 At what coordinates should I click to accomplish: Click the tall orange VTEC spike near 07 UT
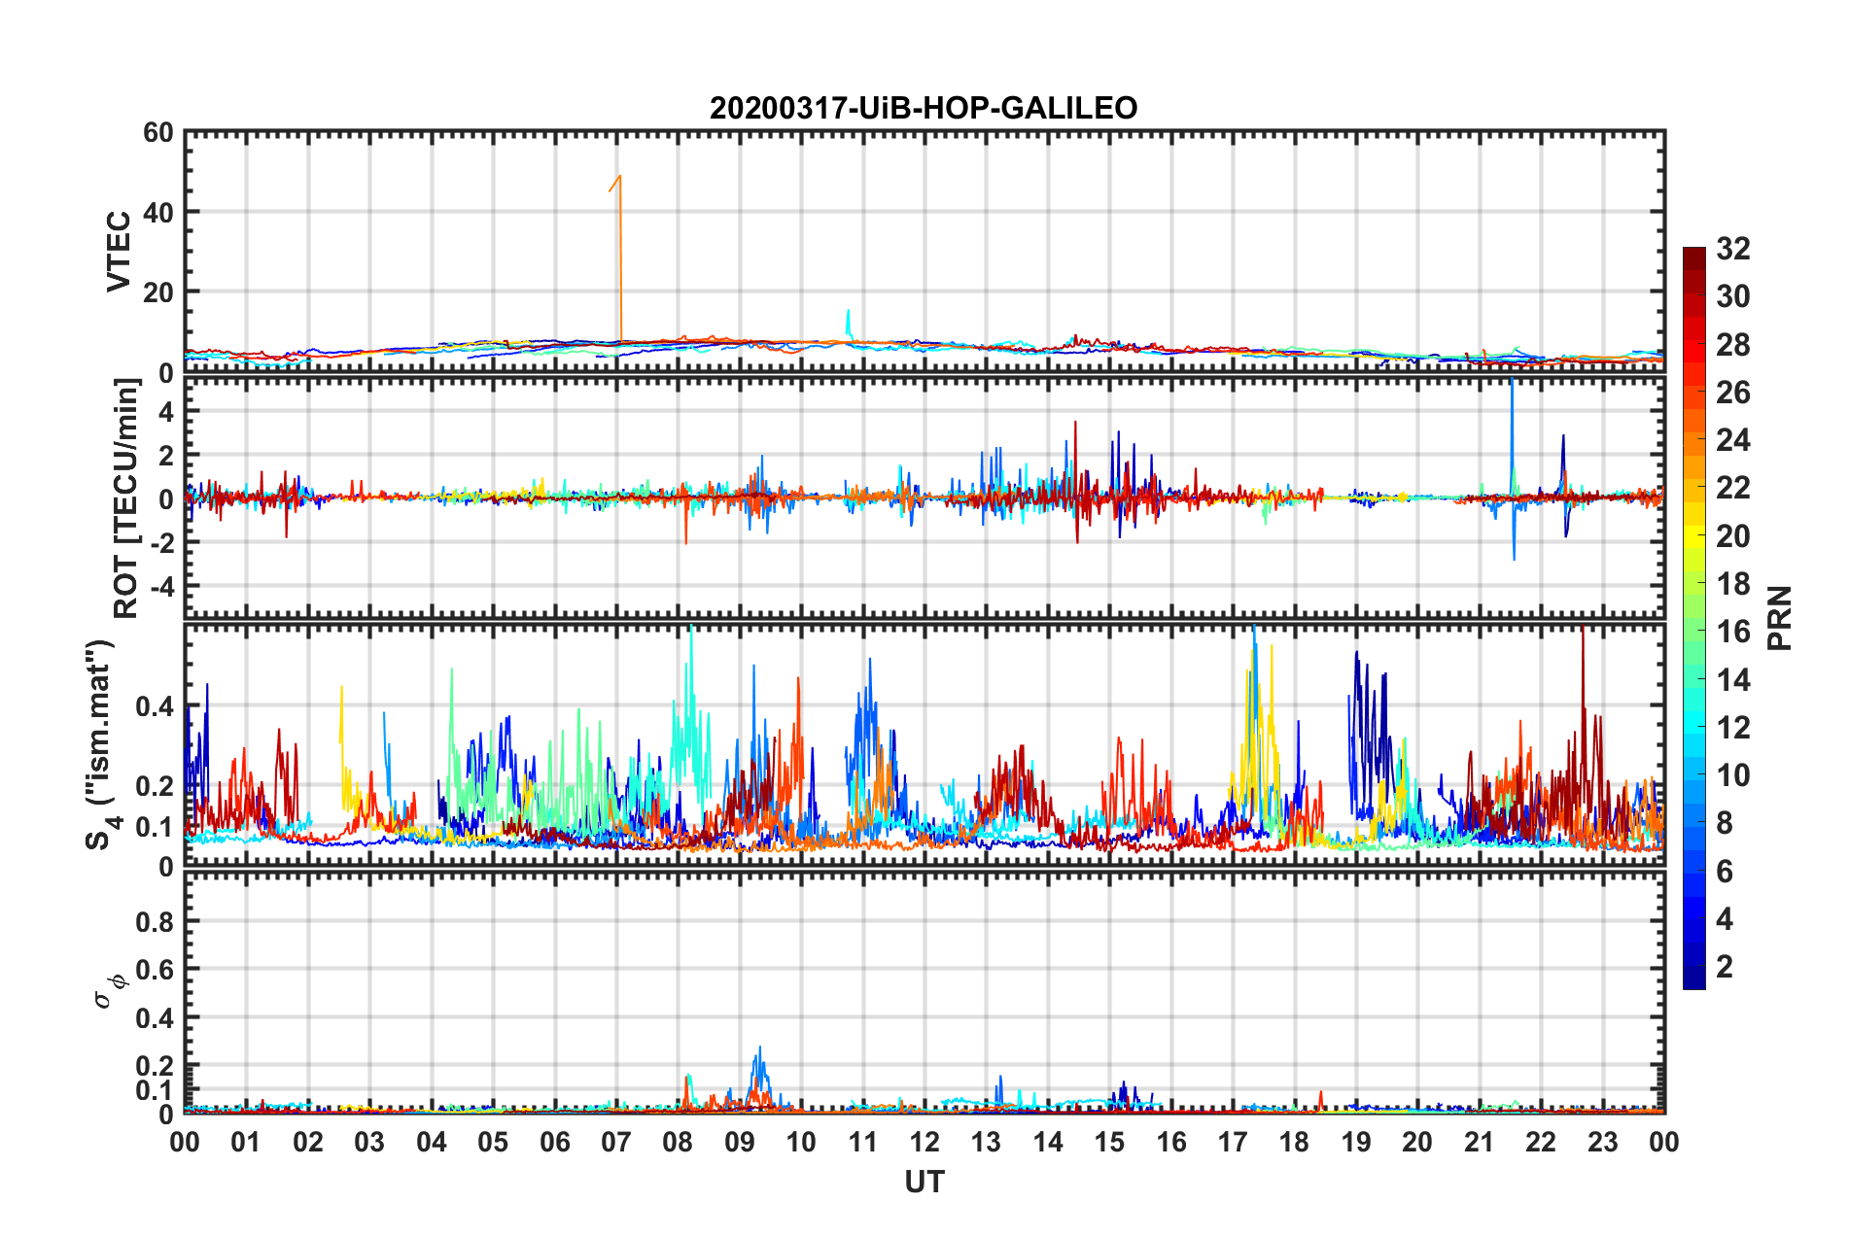(618, 257)
